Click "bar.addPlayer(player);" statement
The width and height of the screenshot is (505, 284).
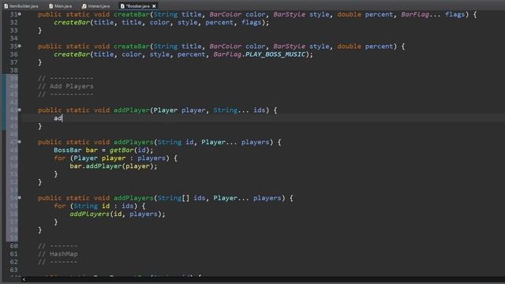(x=114, y=166)
